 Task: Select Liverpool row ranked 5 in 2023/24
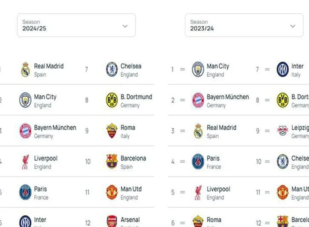(209, 192)
